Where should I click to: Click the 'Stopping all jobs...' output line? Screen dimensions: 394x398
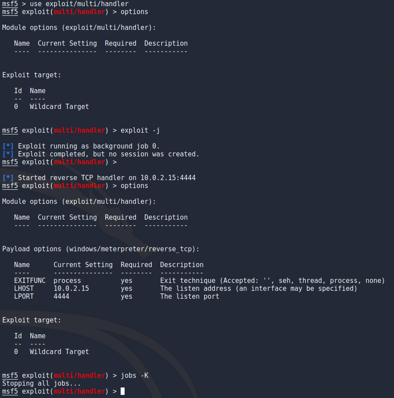pos(41,383)
